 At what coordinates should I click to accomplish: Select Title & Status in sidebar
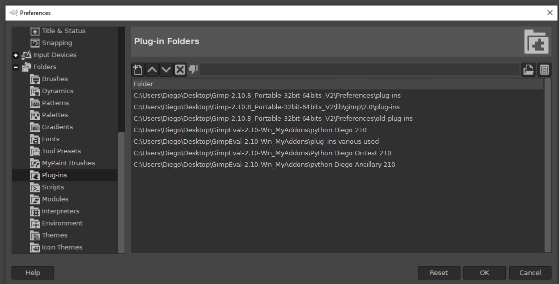point(64,31)
